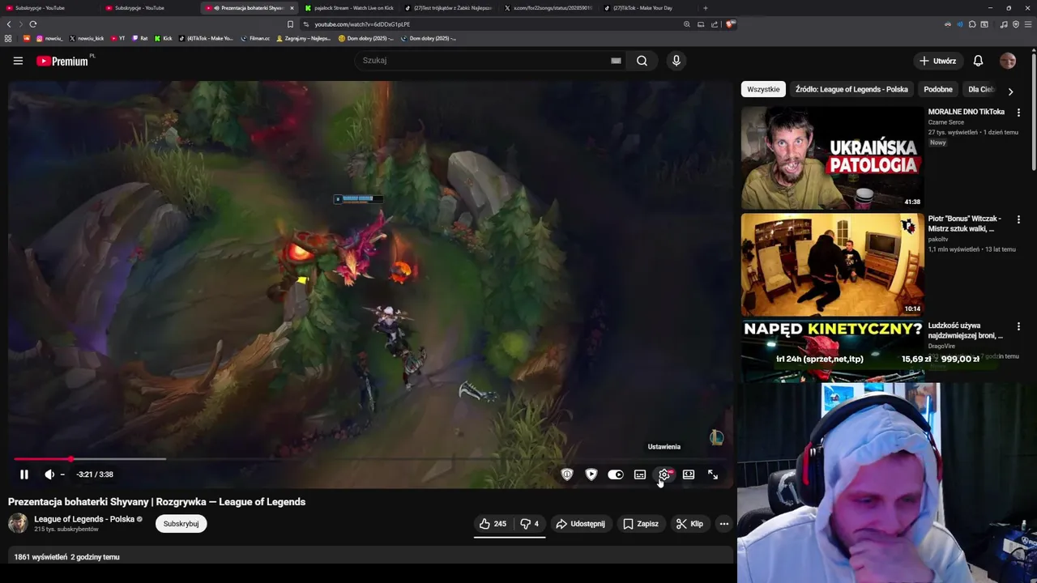
Task: Close the Prezentacja bohaterki Shyvany tab
Action: click(x=292, y=8)
